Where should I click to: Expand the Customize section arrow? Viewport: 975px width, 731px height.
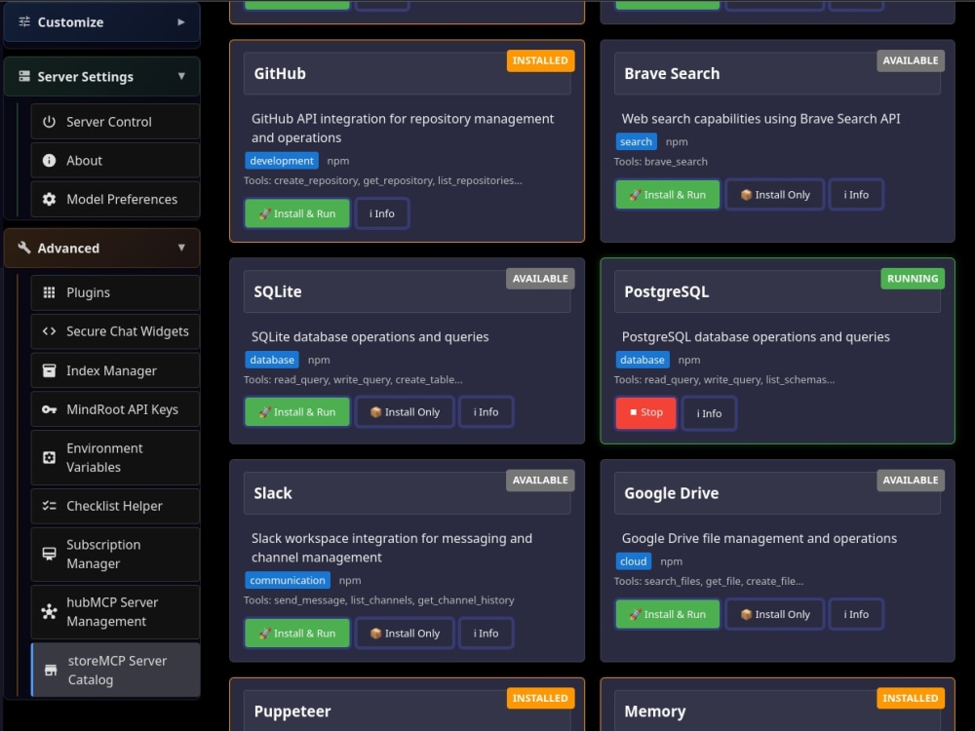(181, 21)
